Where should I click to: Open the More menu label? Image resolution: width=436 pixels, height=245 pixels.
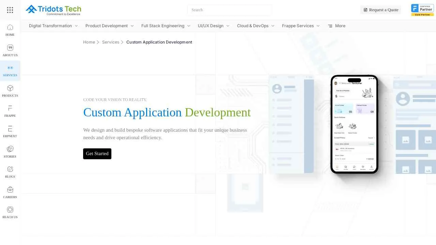340,26
